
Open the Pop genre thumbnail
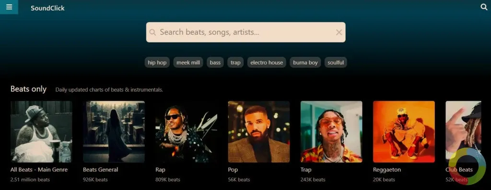pyautogui.click(x=259, y=132)
